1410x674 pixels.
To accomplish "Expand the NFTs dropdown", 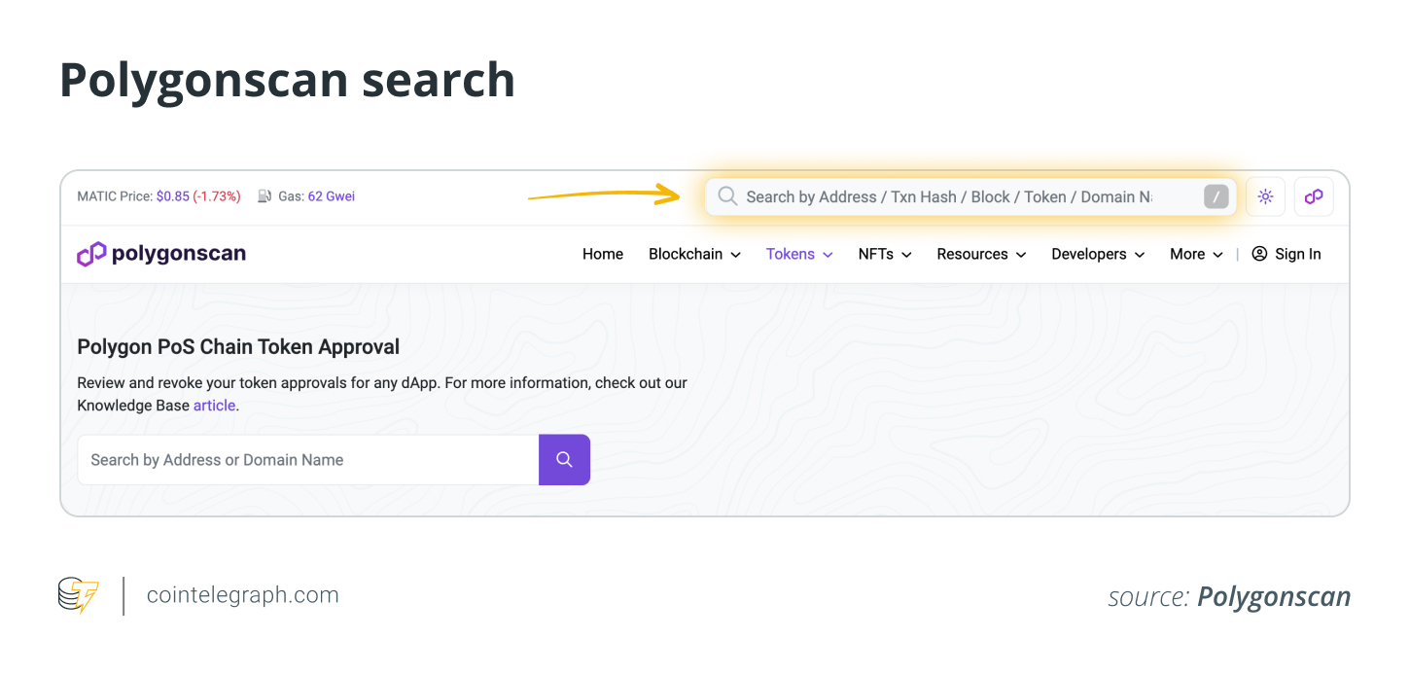I will tap(884, 254).
